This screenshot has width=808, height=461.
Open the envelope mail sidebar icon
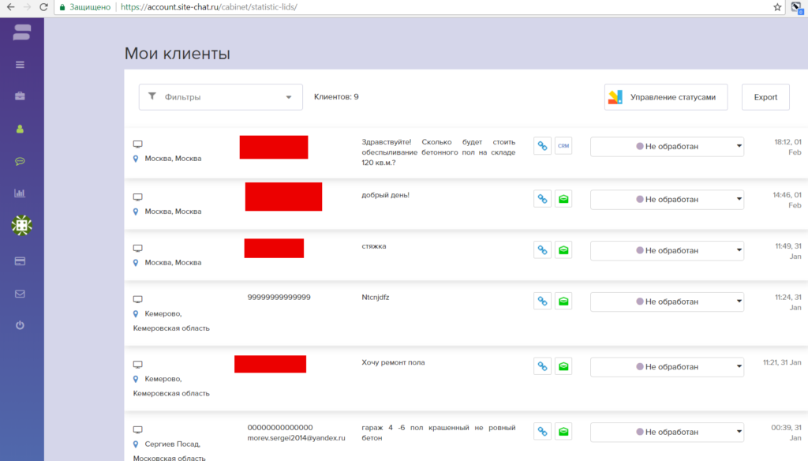point(21,294)
